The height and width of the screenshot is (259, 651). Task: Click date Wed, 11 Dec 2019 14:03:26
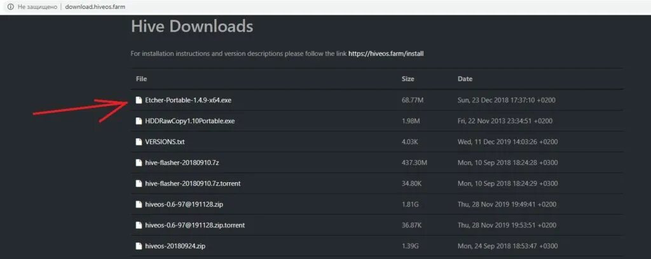tap(507, 142)
